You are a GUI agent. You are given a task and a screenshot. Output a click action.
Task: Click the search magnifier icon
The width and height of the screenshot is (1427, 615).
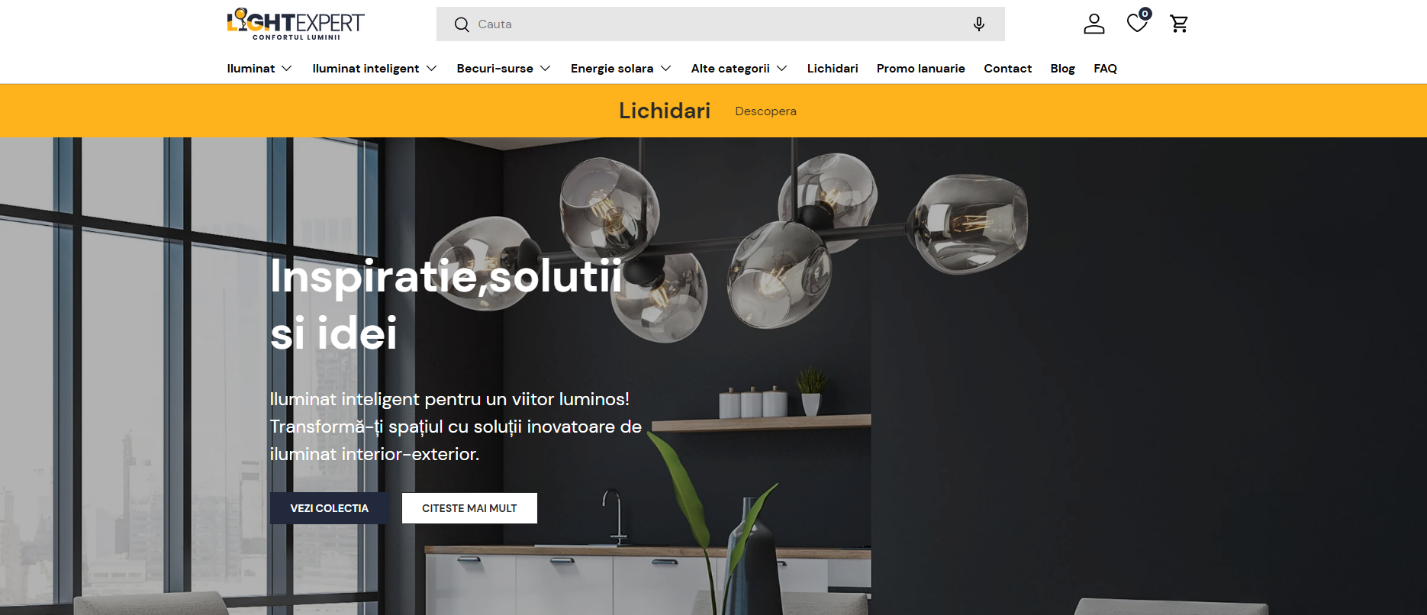point(462,24)
